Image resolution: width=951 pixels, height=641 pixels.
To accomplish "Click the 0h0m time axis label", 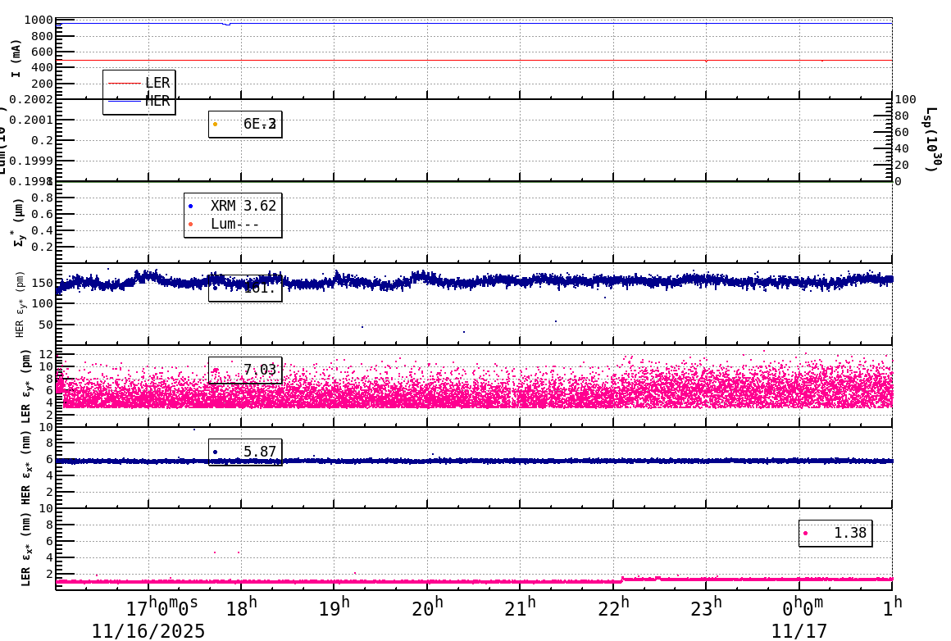I will 803,607.
